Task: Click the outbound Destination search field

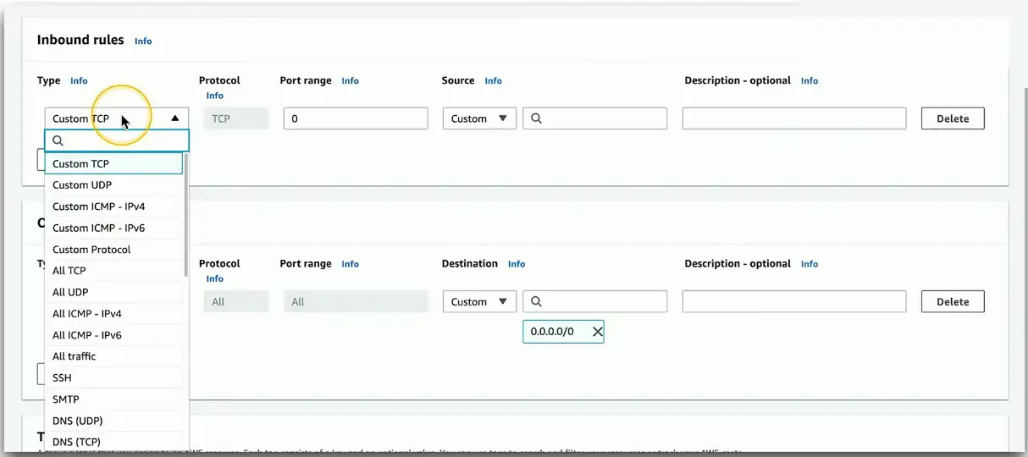Action: coord(601,301)
